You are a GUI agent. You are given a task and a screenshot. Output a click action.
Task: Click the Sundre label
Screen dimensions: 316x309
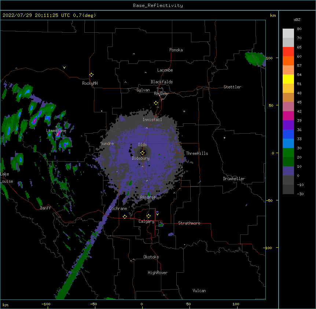[x=107, y=143]
